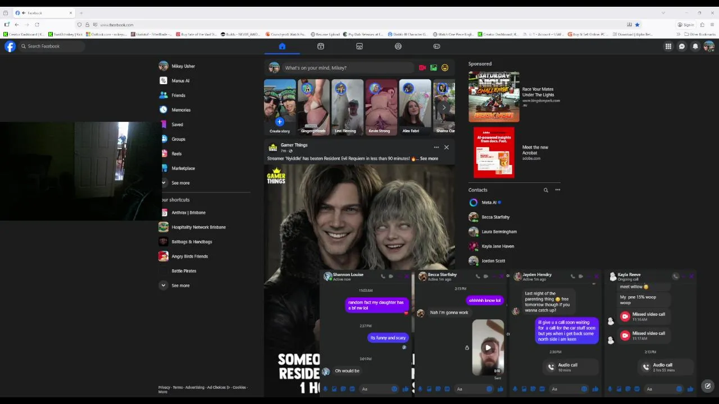This screenshot has height=404, width=719.
Task: Show the next stories with the arrow
Action: pos(444,107)
